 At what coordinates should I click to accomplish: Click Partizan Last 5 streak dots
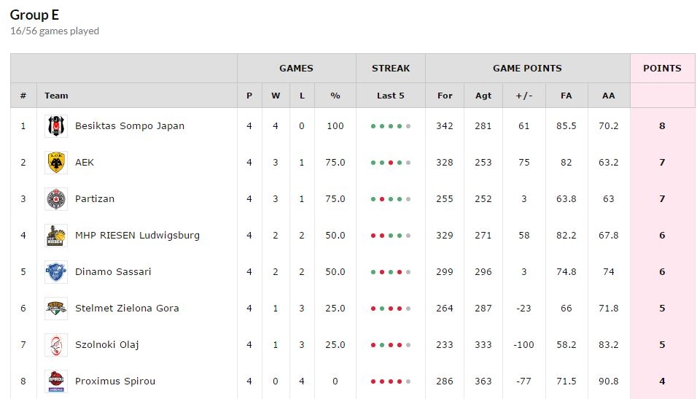point(391,199)
